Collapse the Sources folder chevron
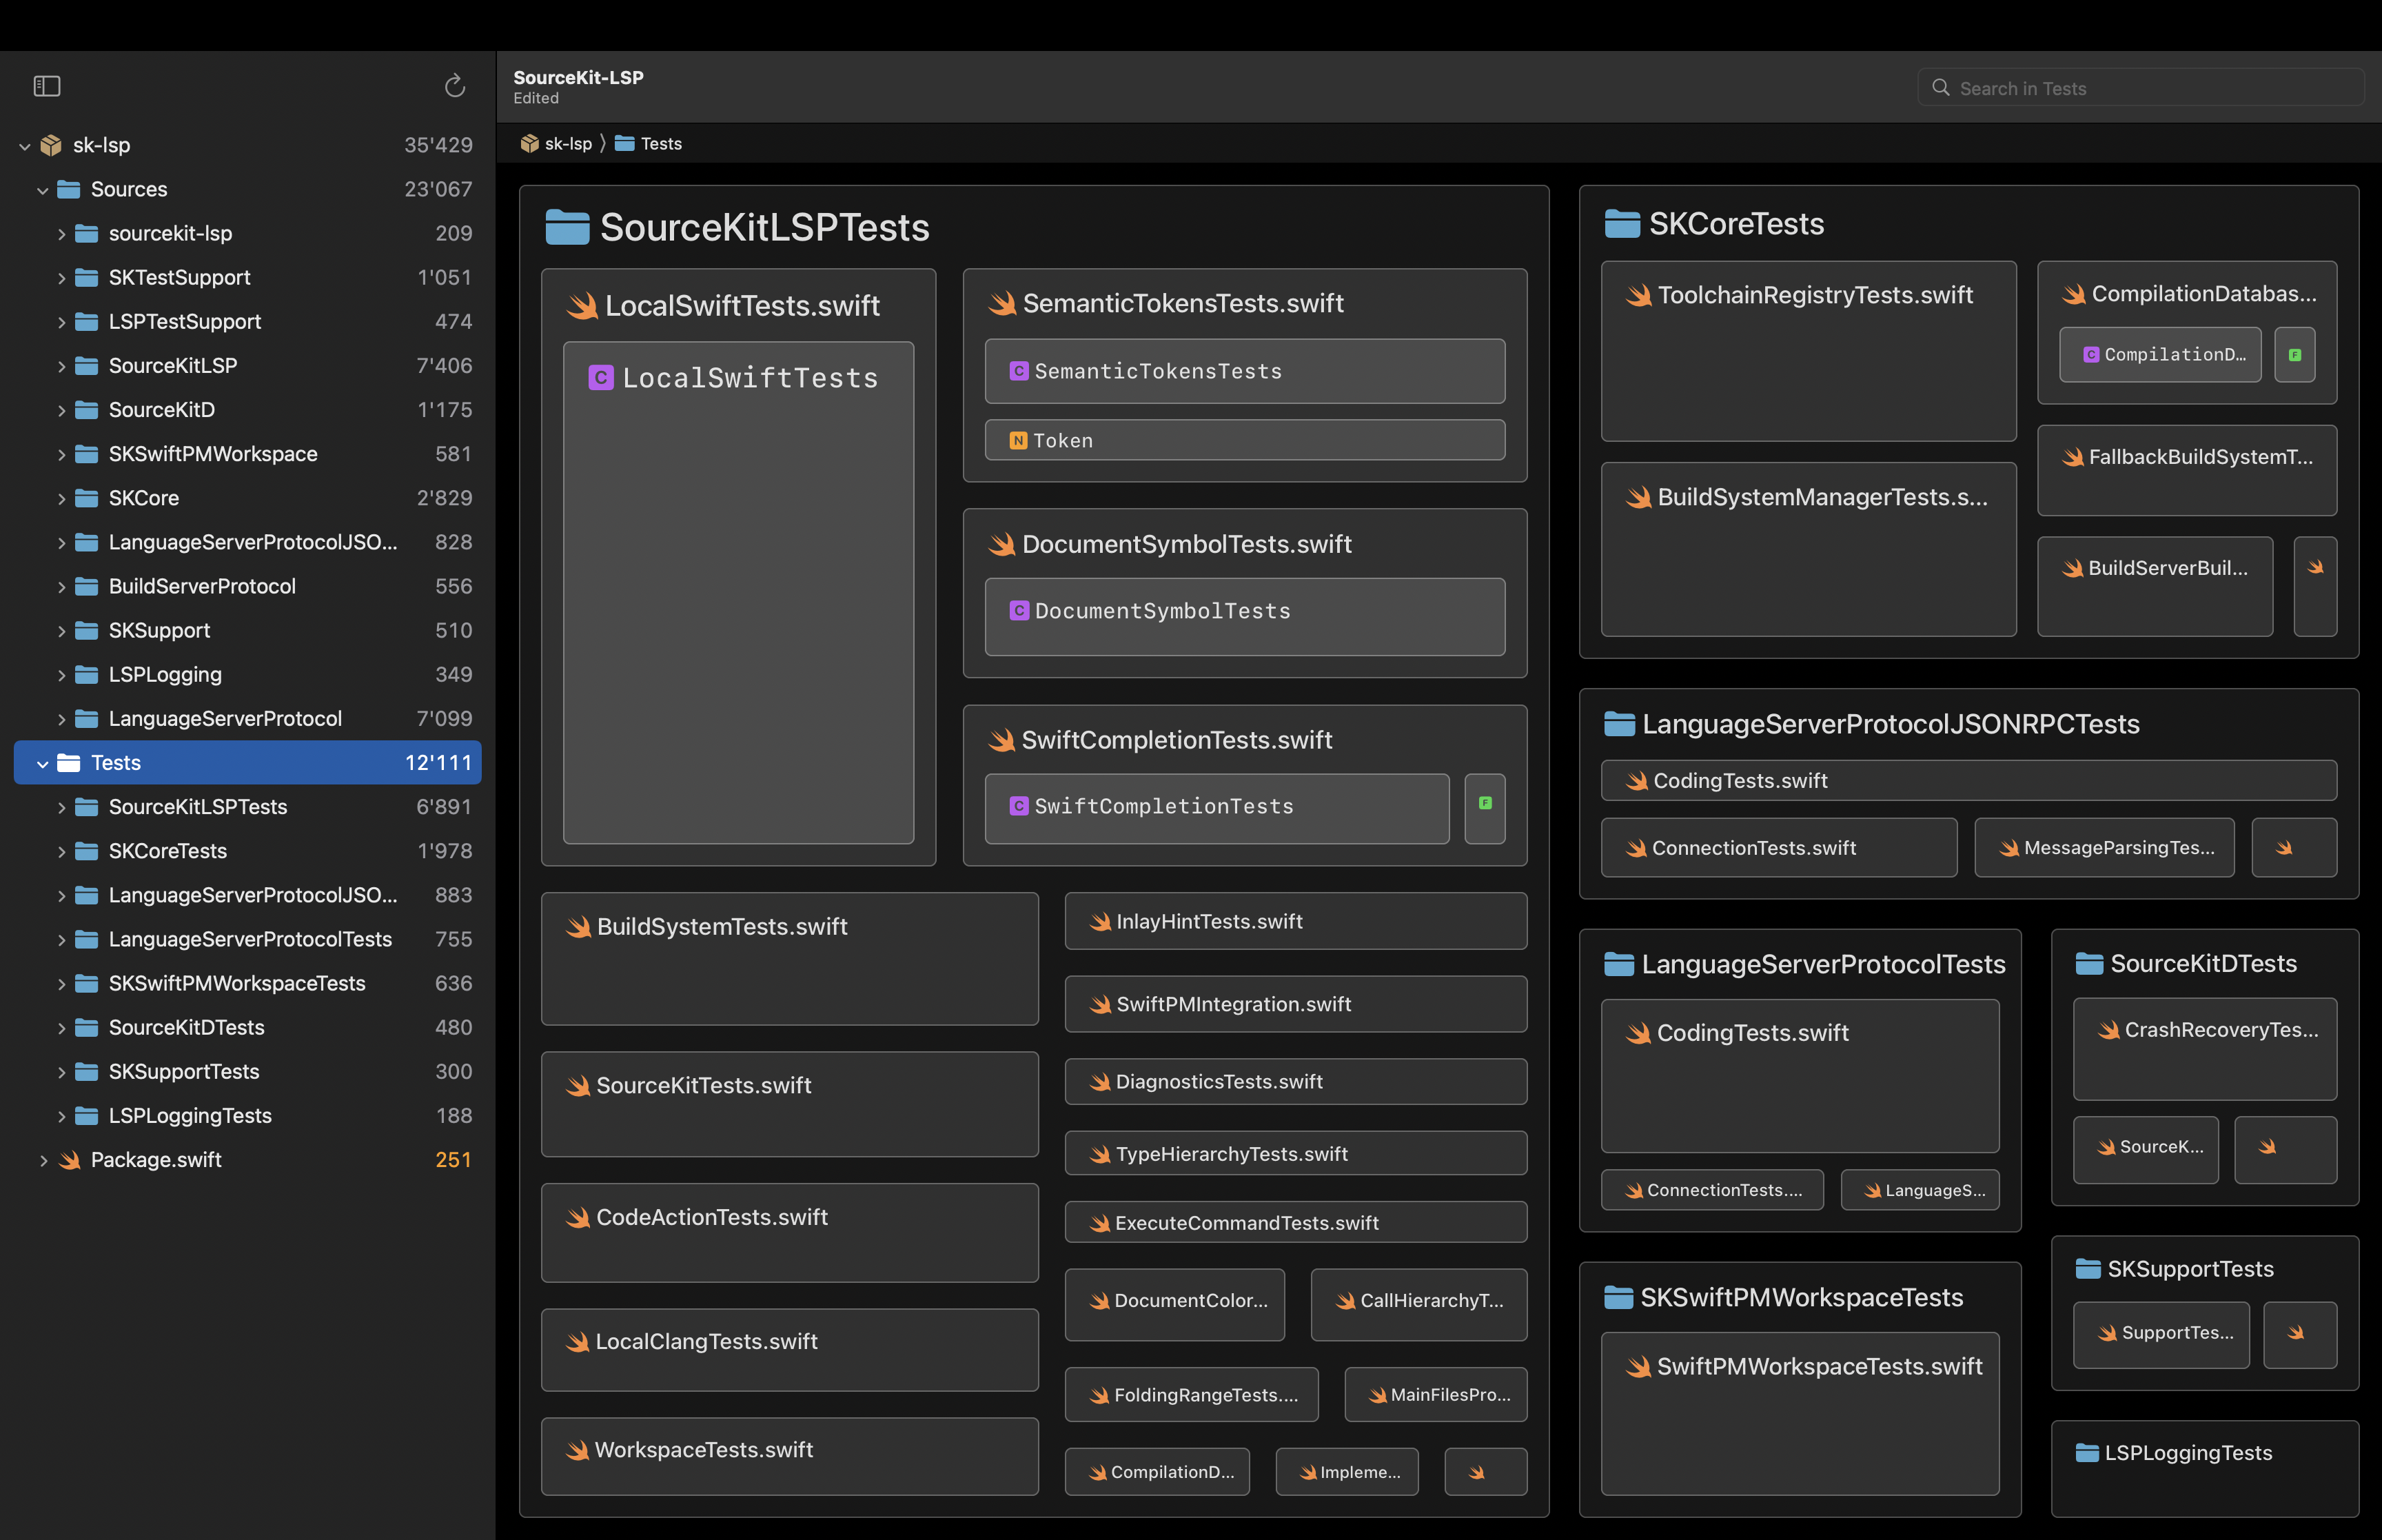This screenshot has width=2382, height=1540. pos(42,190)
